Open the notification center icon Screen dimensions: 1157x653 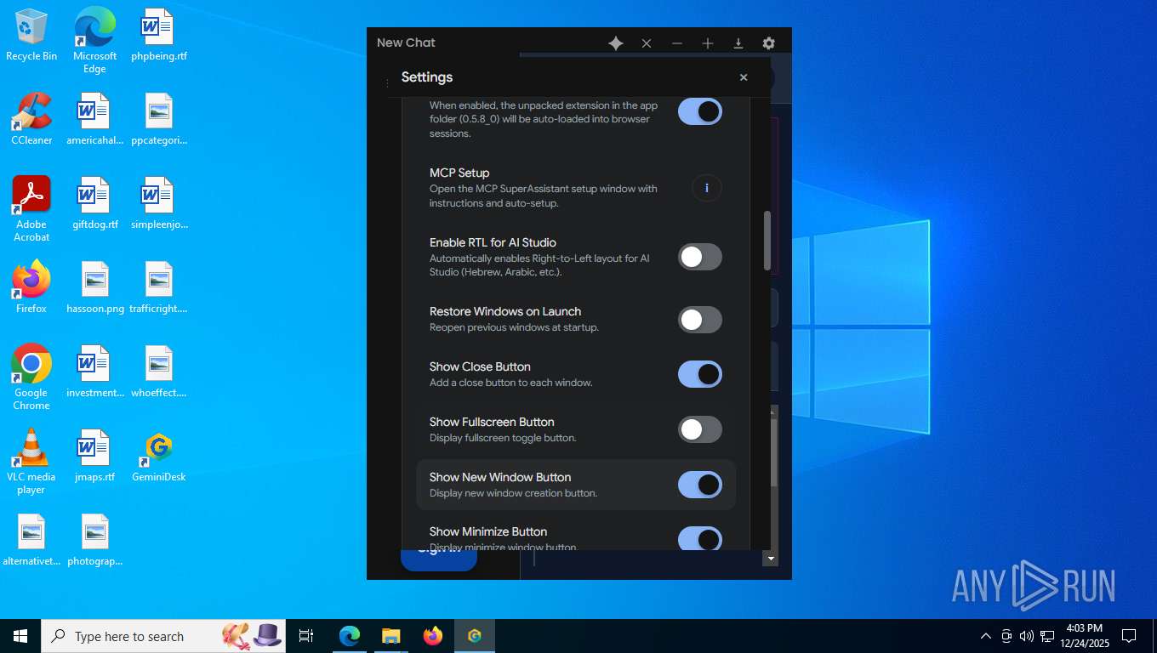click(1129, 636)
